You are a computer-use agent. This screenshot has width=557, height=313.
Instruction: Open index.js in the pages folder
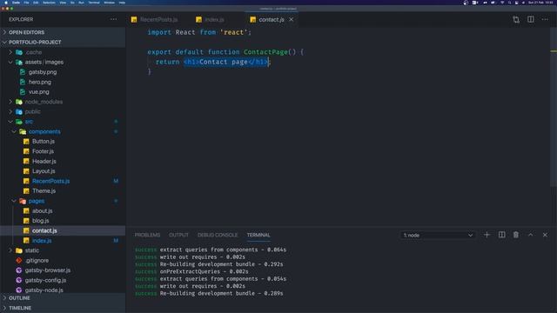pyautogui.click(x=42, y=241)
